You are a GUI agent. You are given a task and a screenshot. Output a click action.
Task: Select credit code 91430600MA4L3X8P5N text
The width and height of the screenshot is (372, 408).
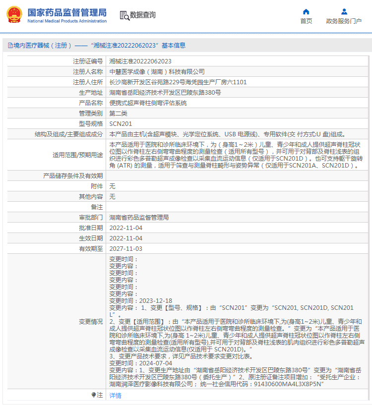click(288, 384)
